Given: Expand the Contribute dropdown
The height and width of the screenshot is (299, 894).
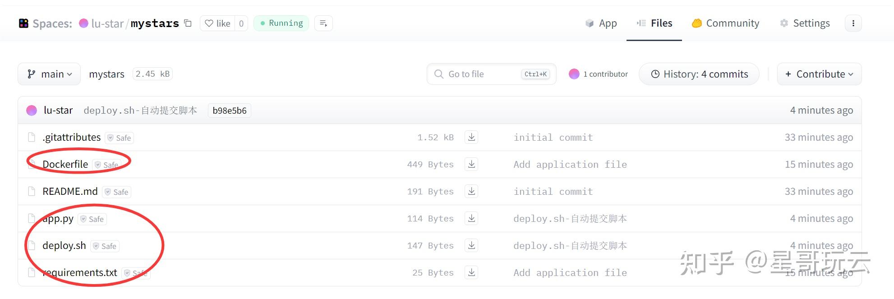Looking at the screenshot, I should click(x=819, y=74).
